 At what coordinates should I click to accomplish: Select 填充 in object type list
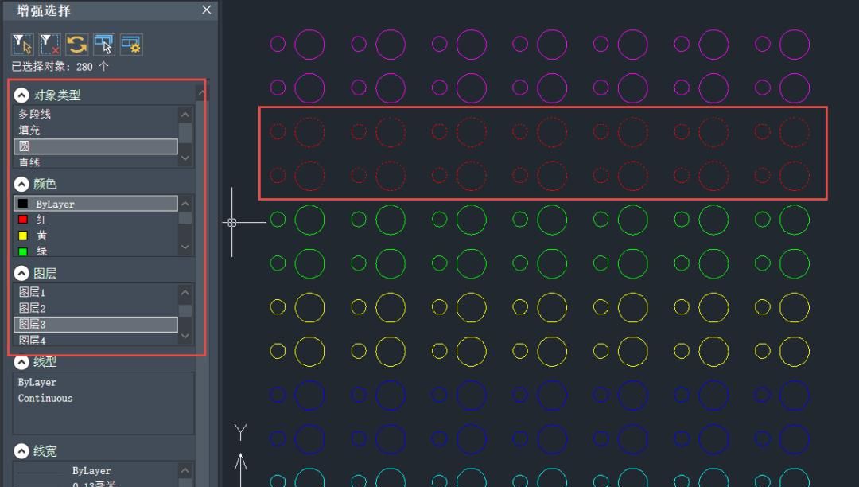tap(96, 131)
